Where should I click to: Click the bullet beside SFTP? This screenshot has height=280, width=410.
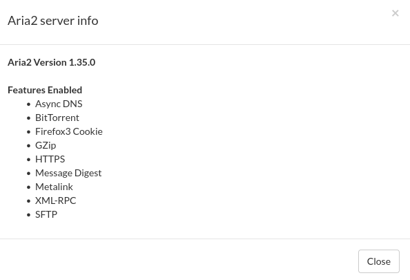pos(28,215)
